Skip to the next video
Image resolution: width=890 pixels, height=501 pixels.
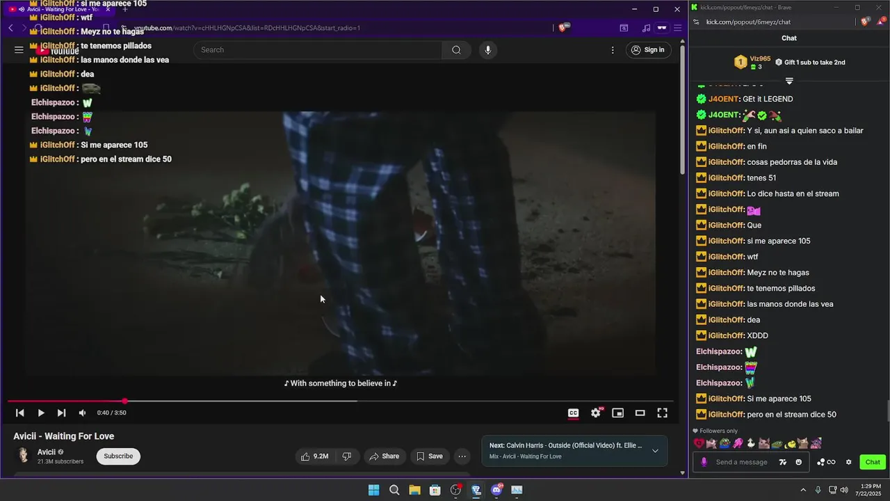point(61,413)
